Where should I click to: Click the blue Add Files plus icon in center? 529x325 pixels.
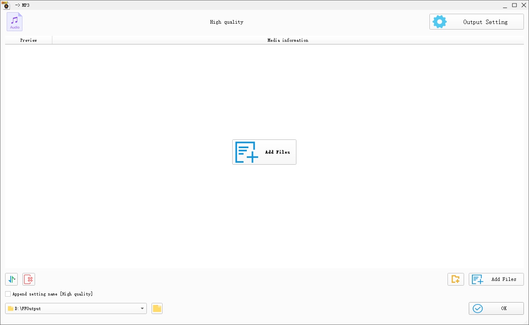(x=246, y=152)
